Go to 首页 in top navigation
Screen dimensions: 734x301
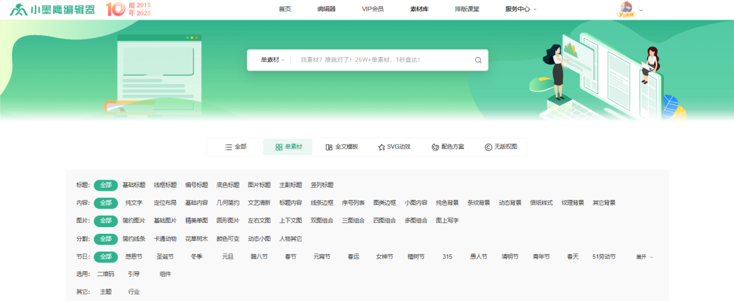(x=285, y=9)
